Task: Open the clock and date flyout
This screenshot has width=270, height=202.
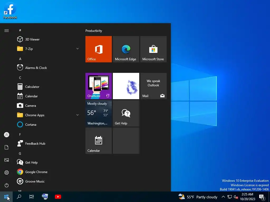Action: pos(247,197)
